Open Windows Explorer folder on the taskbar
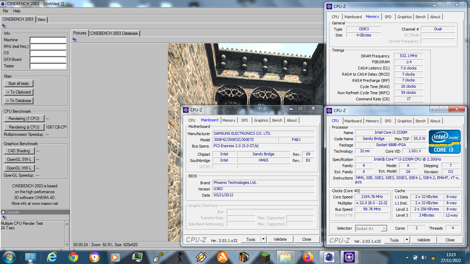The height and width of the screenshot is (264, 470). [286, 257]
